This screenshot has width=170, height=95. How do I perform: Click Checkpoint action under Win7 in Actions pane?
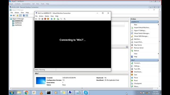pyautogui.click(x=138, y=83)
